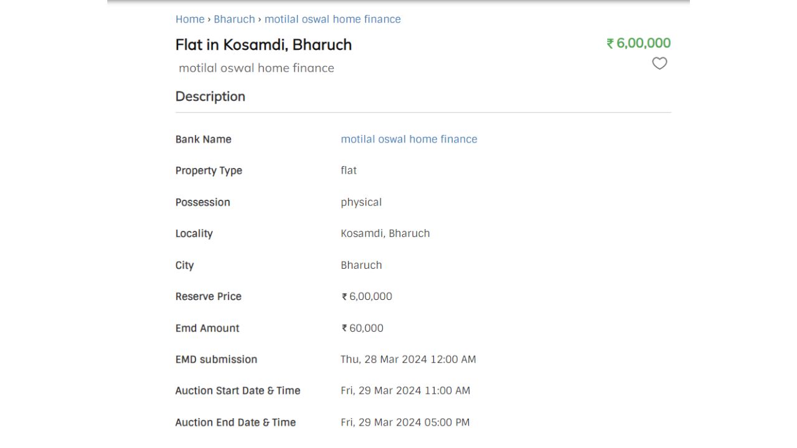Screen dimensions: 797x448
Task: Click the 'Auction End Date & Time' label
Action: click(x=236, y=422)
